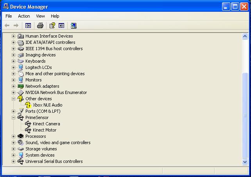Click the NVIDIA Network Bus Enumerator icon
The image size is (251, 177).
tap(21, 92)
